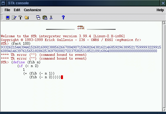Click the scissors cut icon
The width and height of the screenshot is (166, 114).
tap(51, 17)
